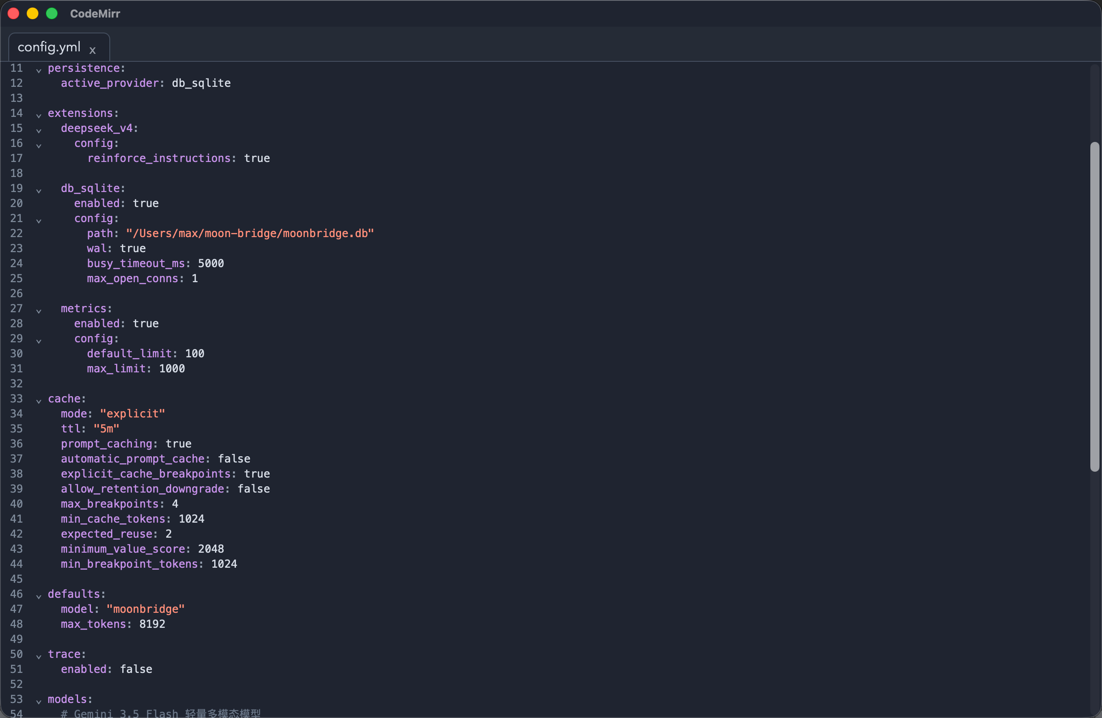Click min_cache_tokens key on line 41
The width and height of the screenshot is (1102, 718).
pyautogui.click(x=113, y=519)
